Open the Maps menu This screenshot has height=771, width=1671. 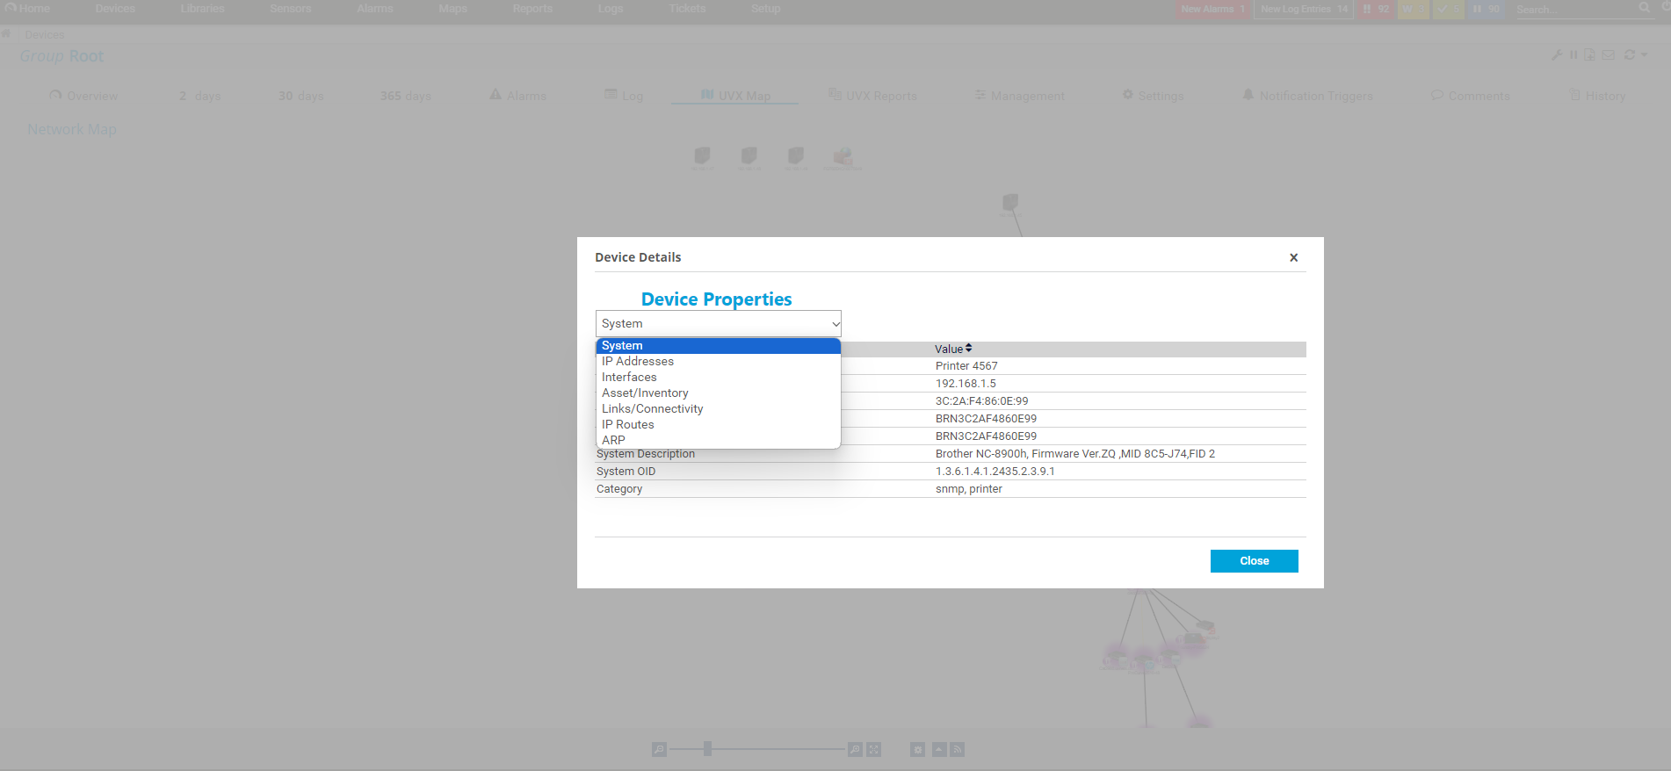point(453,8)
